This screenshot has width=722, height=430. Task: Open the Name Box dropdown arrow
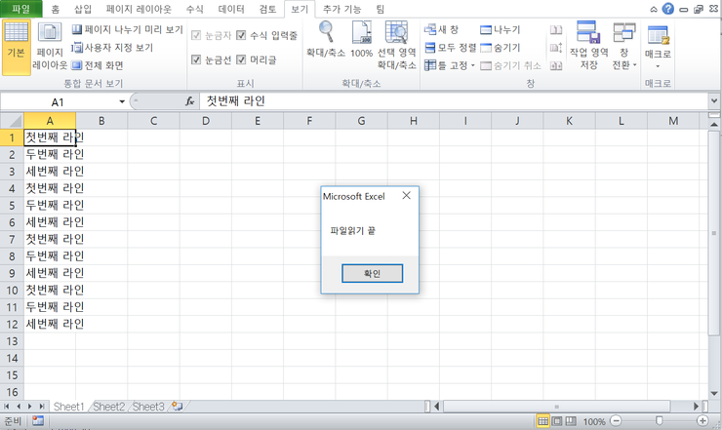click(x=122, y=101)
